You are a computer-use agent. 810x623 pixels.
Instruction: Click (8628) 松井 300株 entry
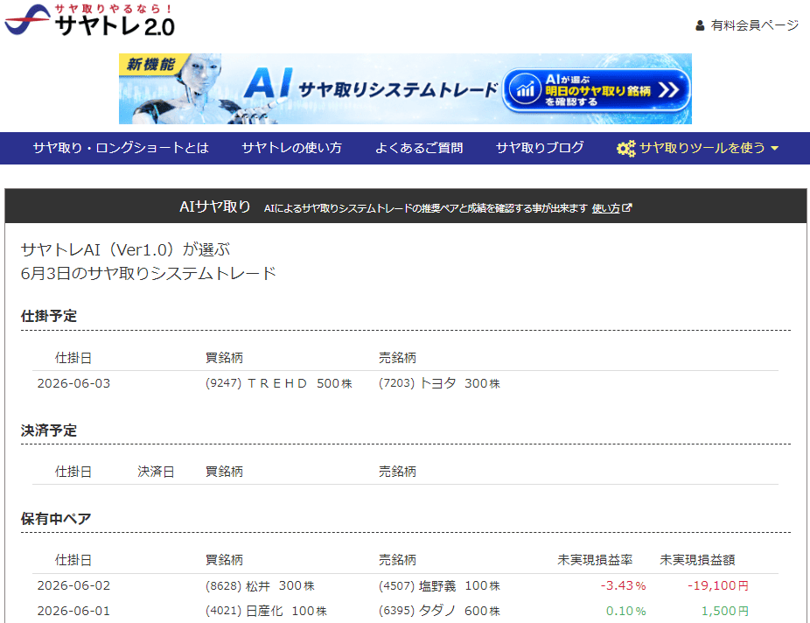point(261,585)
